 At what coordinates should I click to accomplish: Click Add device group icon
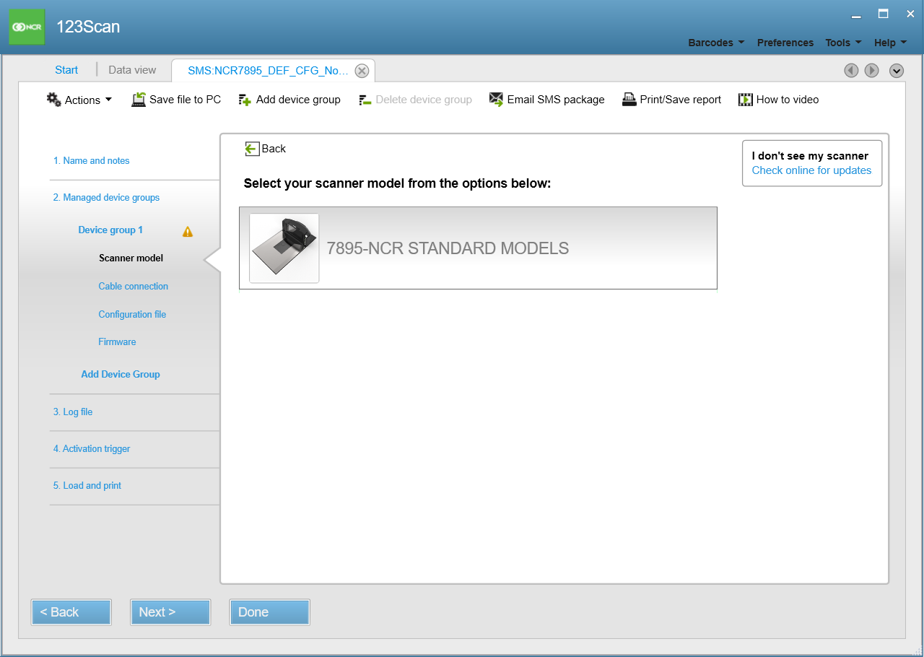click(x=245, y=100)
